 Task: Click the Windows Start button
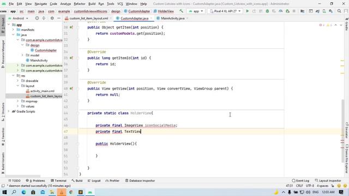(4, 192)
